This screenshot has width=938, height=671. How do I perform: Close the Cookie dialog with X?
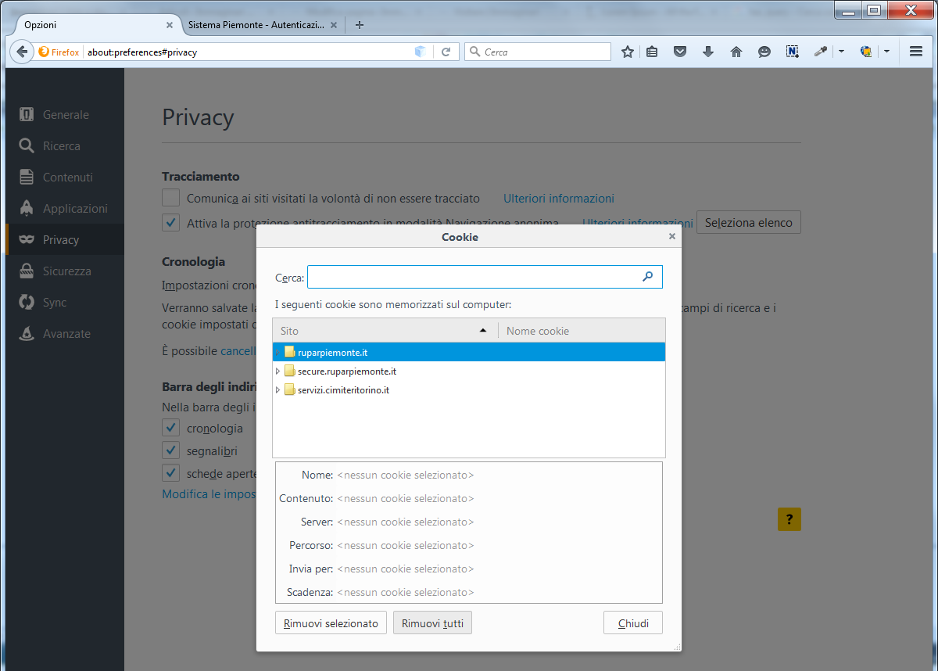[x=672, y=236]
